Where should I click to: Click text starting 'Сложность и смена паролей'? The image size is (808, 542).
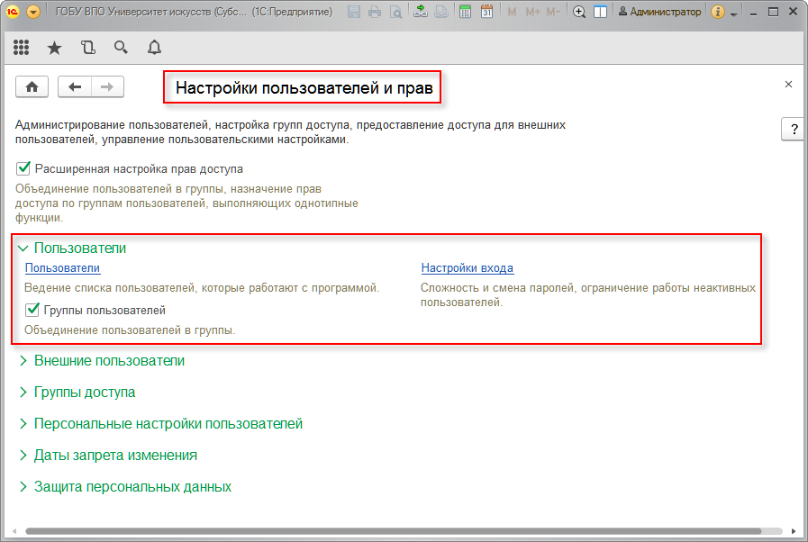point(588,295)
